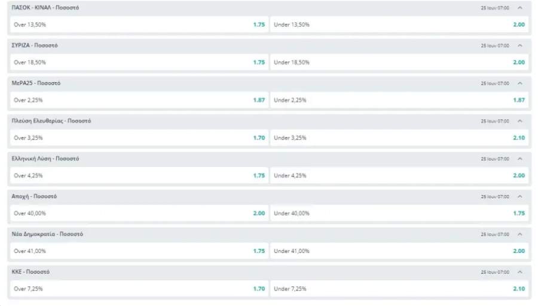Choose Under 2,25% for ΜέΡΑ25
The image size is (538, 306).
[x=399, y=100]
